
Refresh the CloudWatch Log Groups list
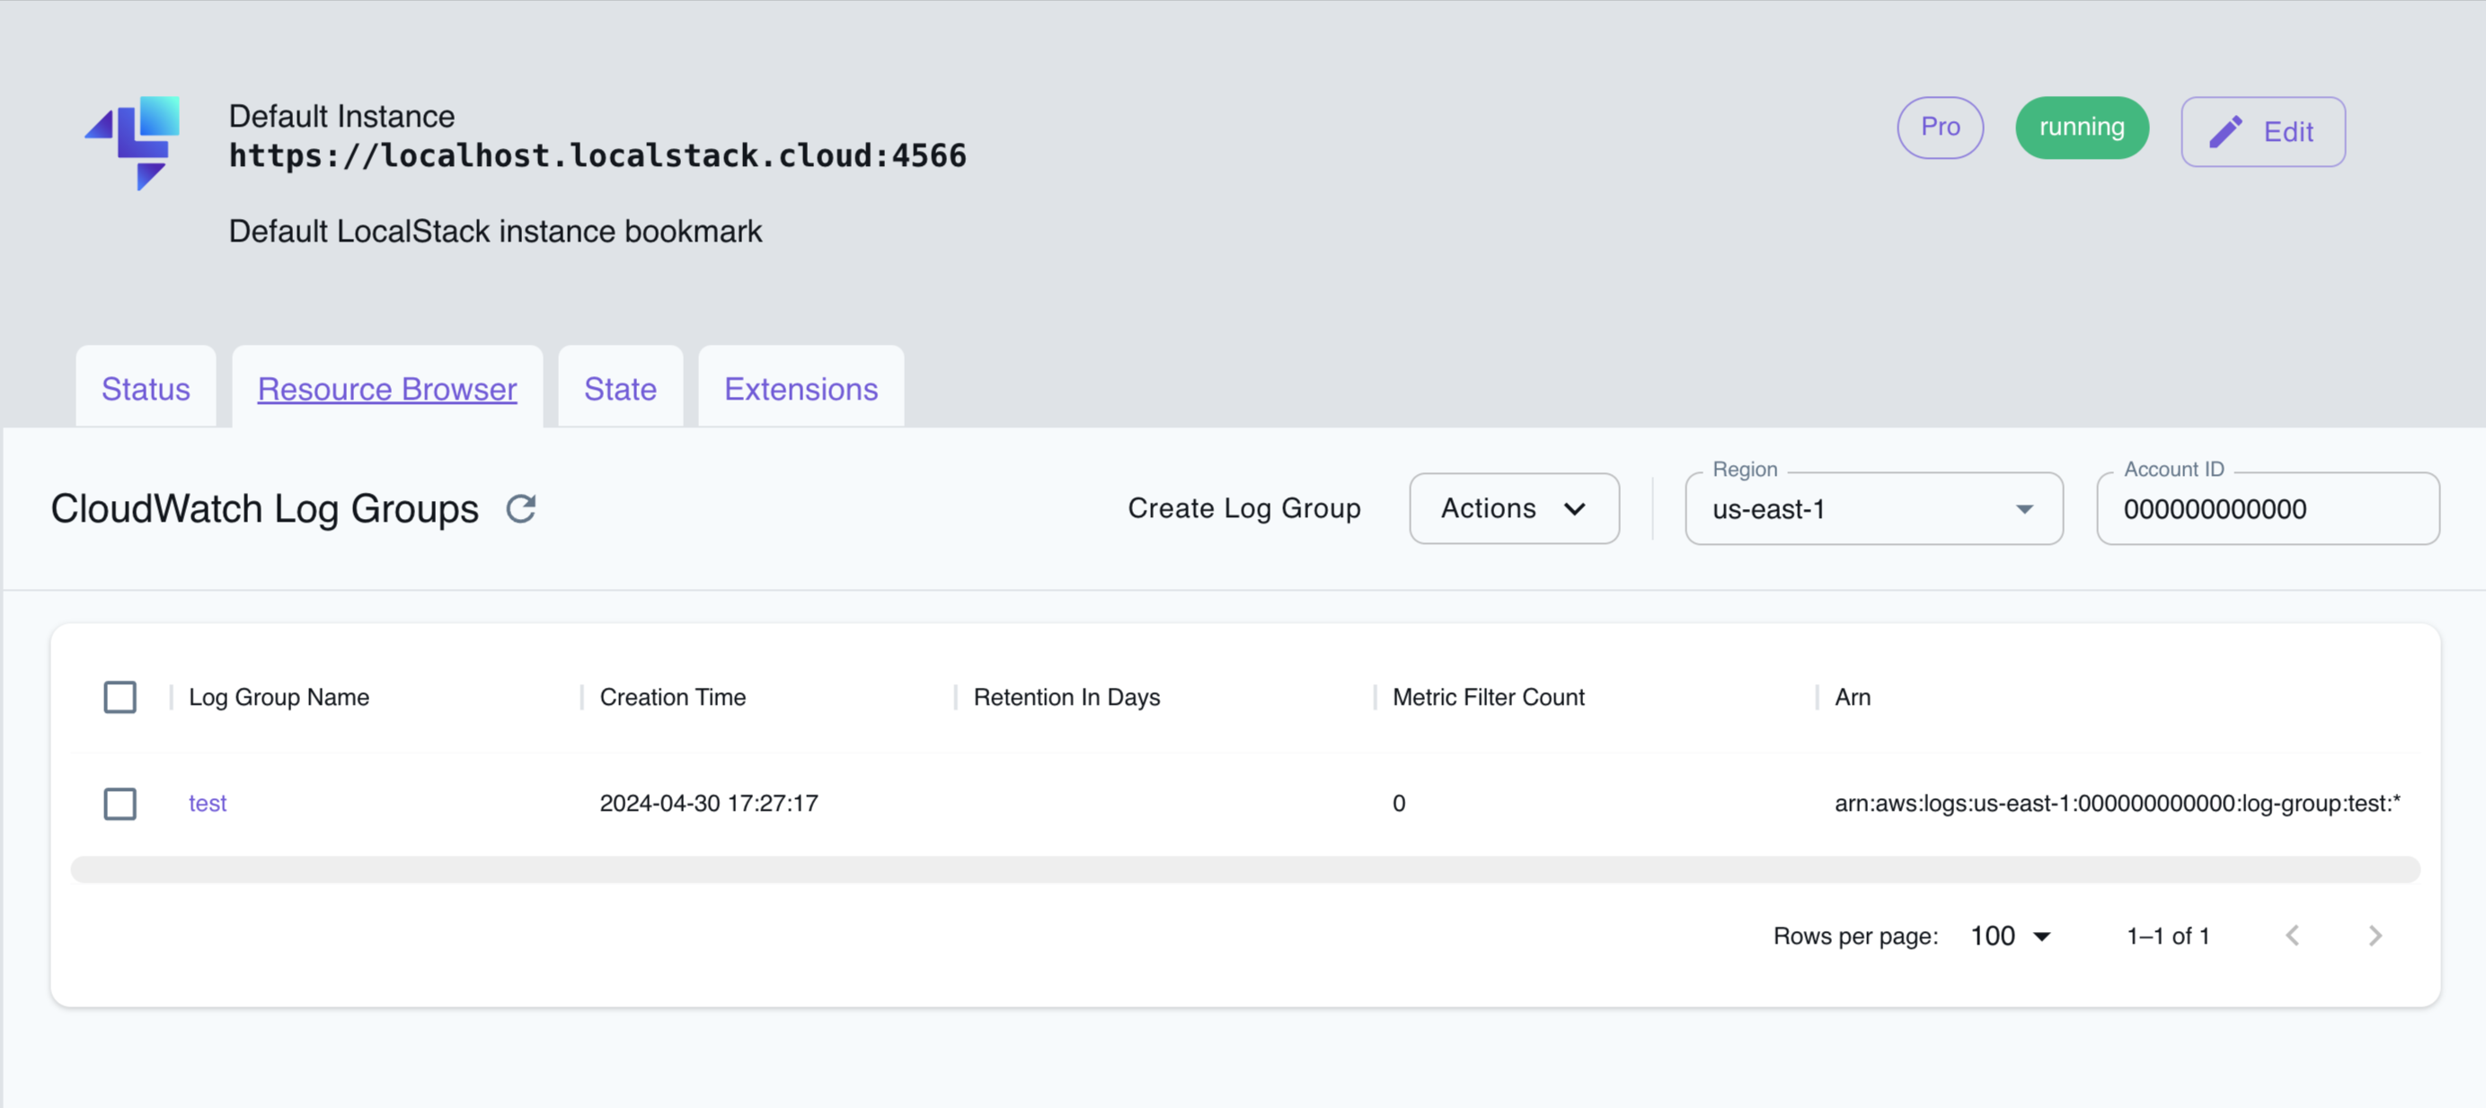pyautogui.click(x=521, y=508)
